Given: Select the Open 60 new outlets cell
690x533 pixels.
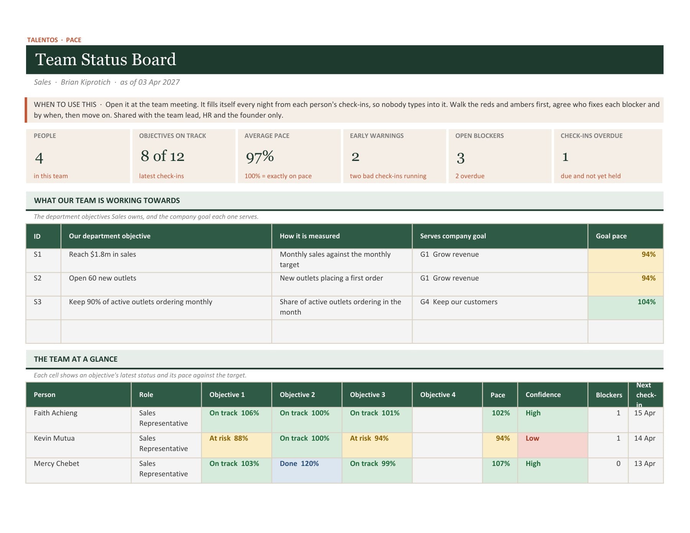Looking at the screenshot, I should [166, 284].
